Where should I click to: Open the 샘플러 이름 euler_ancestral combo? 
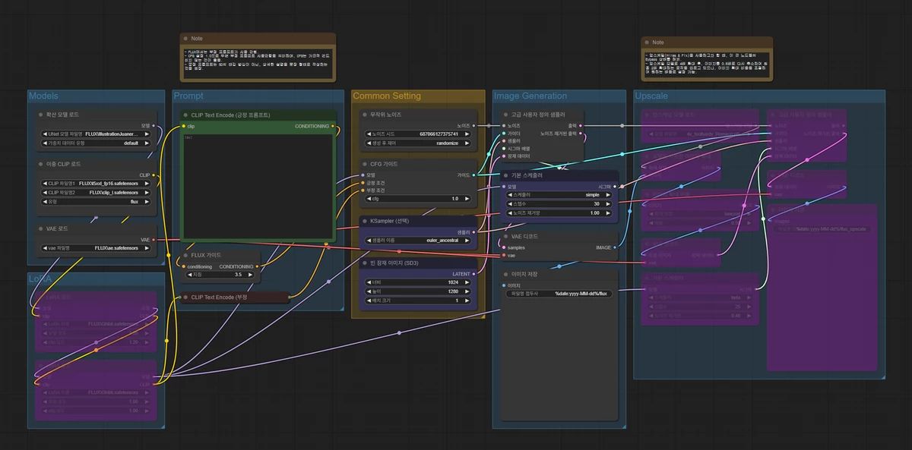416,240
